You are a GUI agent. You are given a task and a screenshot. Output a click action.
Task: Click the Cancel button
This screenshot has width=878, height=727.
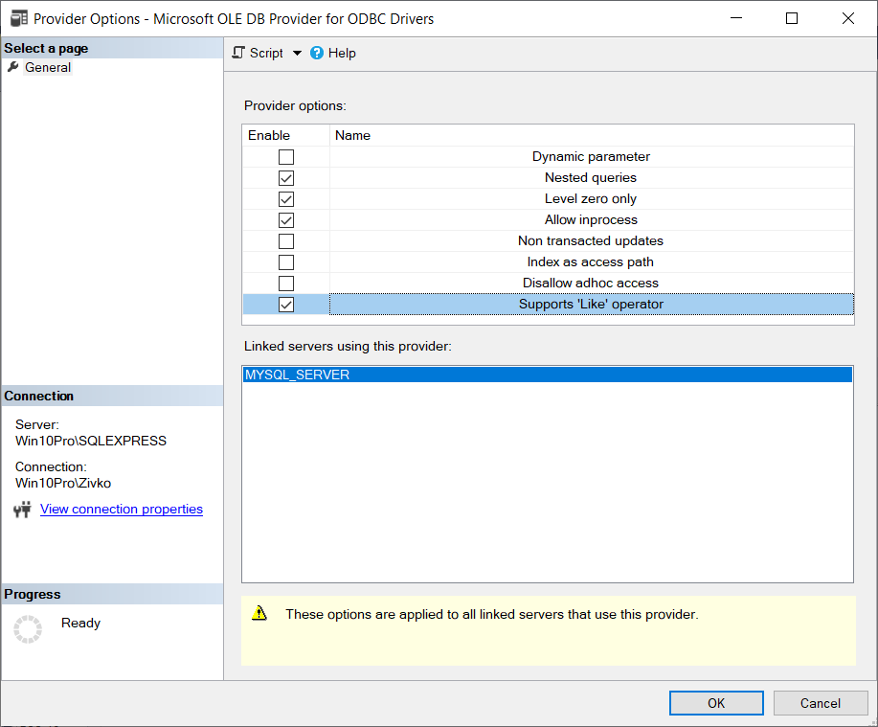point(821,703)
